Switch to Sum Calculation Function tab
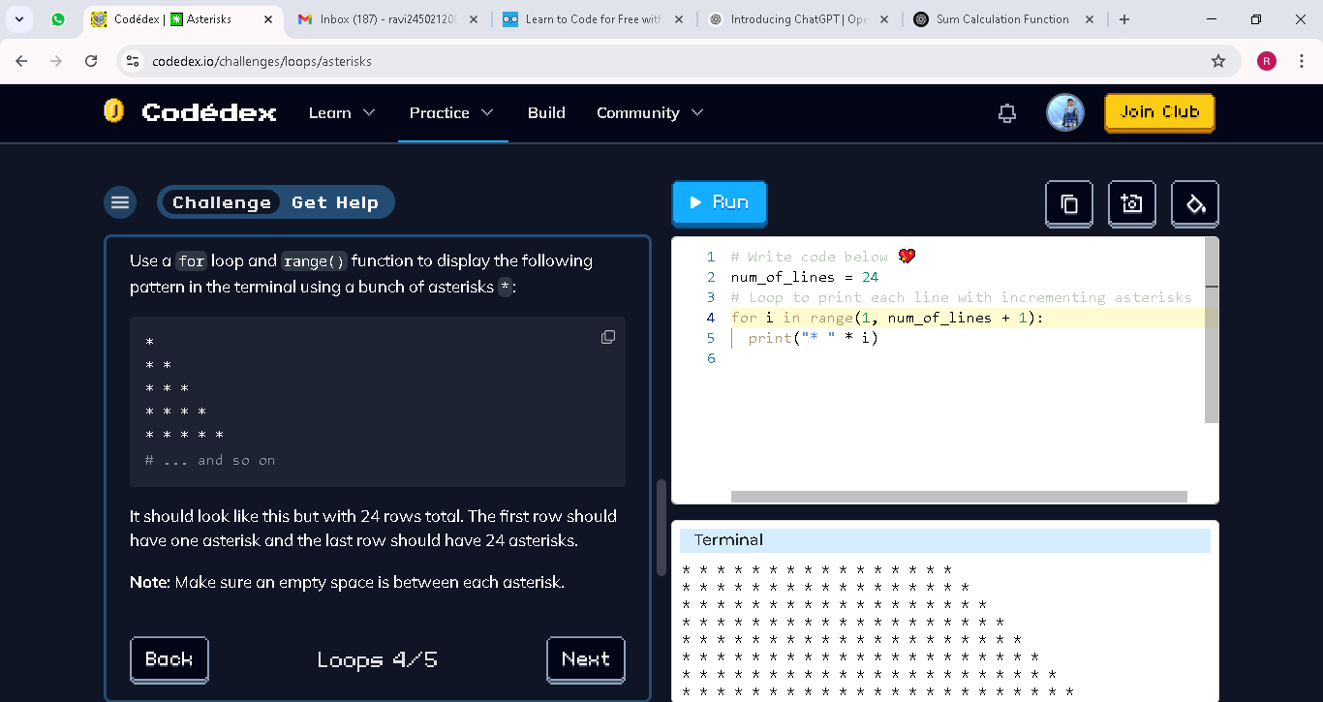The width and height of the screenshot is (1323, 702). click(x=1003, y=19)
